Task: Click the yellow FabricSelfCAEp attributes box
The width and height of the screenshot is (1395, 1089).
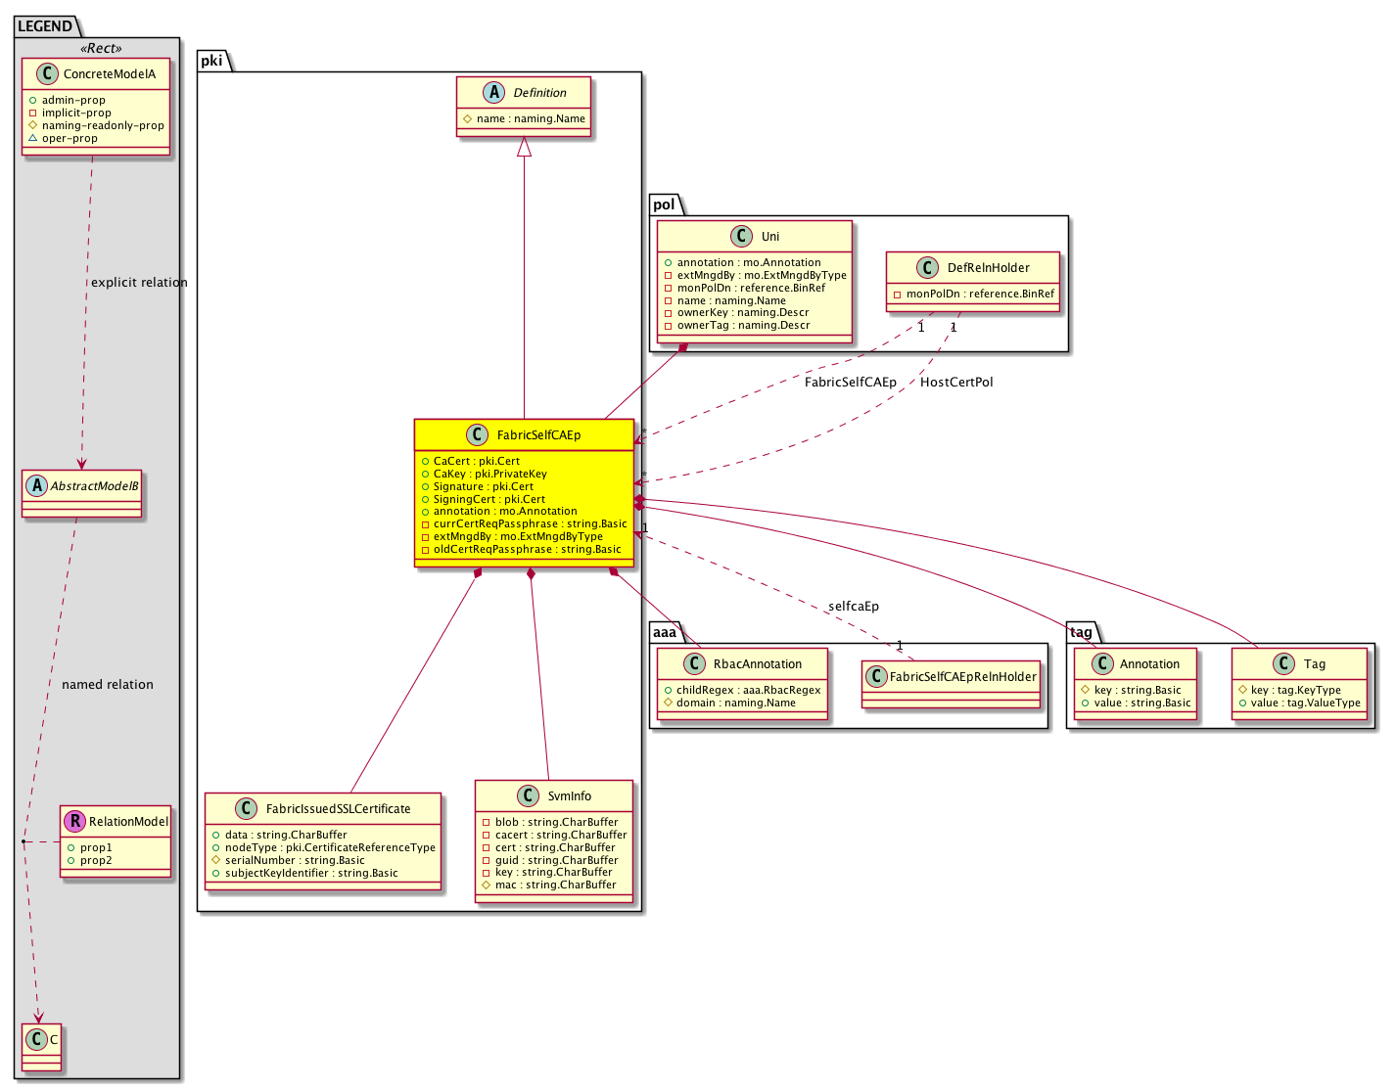Action: [524, 505]
